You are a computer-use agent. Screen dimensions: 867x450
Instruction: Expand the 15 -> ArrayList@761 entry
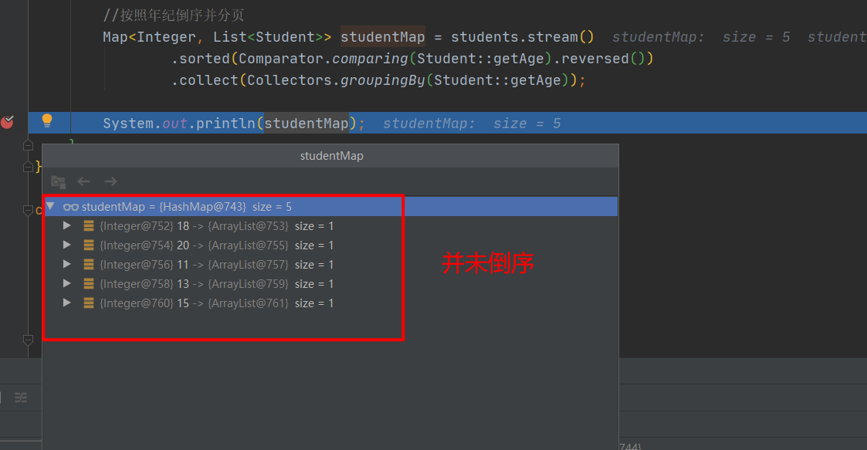pos(66,303)
